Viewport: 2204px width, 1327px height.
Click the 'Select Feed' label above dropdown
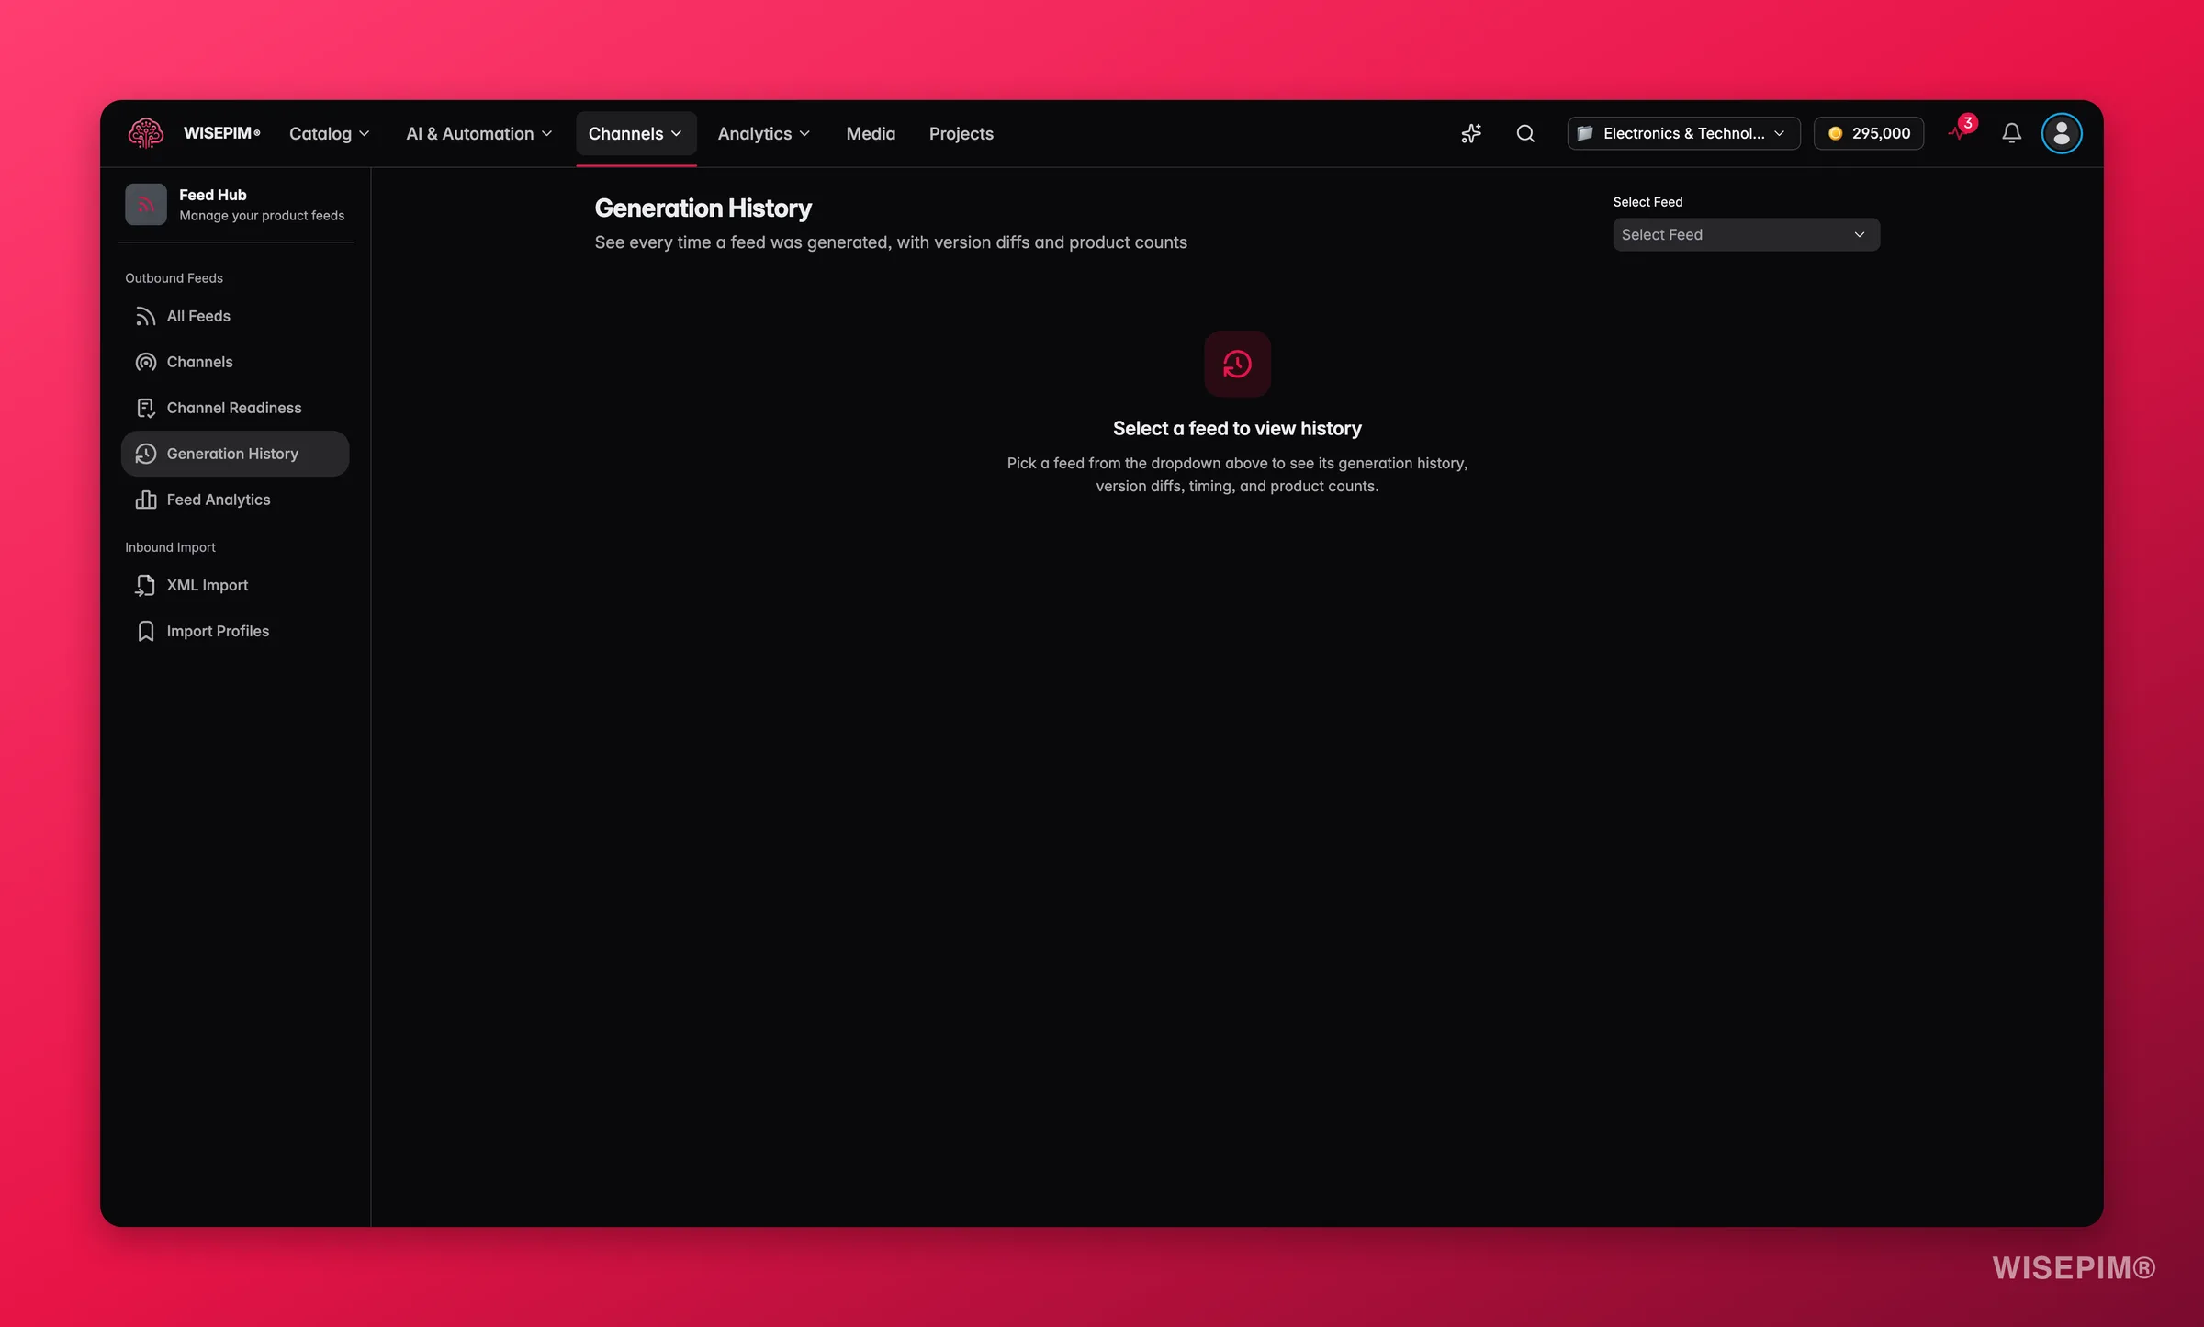pos(1647,202)
